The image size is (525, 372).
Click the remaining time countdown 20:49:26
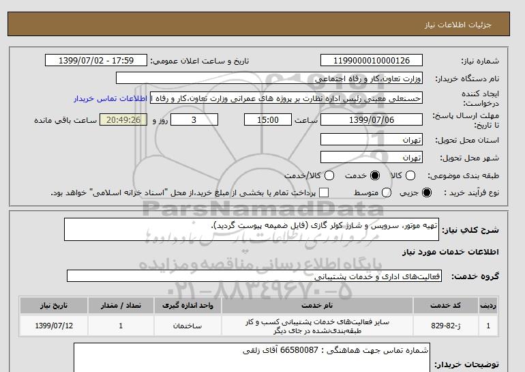tap(123, 119)
